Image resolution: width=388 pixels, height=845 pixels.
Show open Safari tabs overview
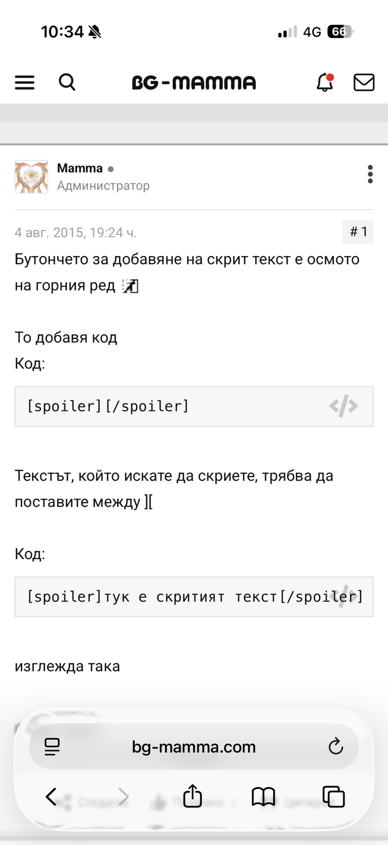(334, 796)
